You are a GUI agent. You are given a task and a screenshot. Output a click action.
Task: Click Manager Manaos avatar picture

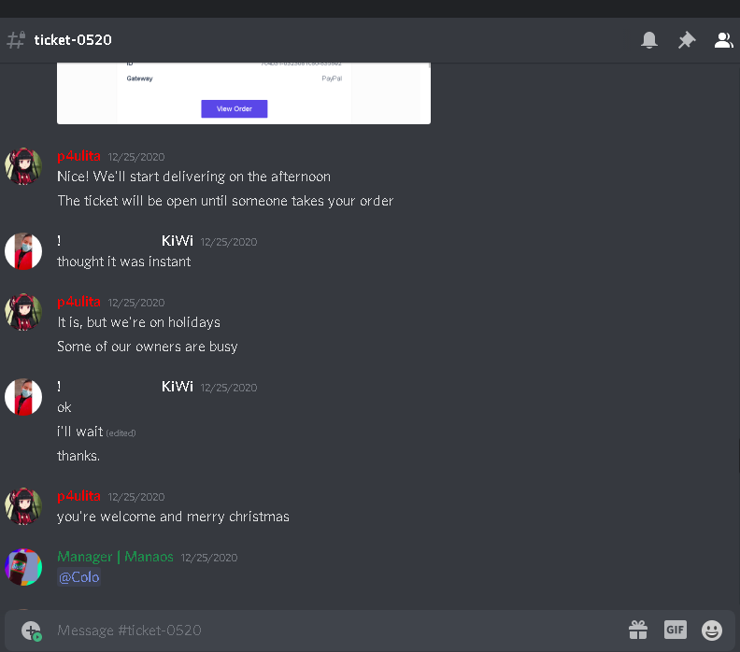[x=23, y=567]
